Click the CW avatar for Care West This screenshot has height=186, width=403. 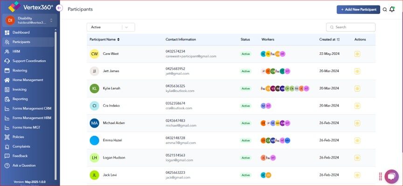[94, 54]
